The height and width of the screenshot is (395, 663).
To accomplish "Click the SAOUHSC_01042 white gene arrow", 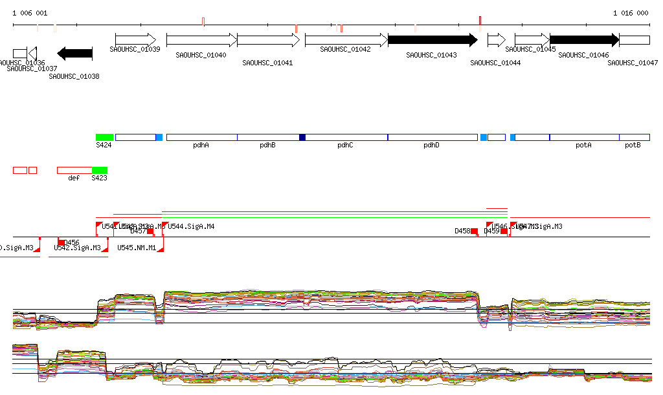I will tap(346, 40).
